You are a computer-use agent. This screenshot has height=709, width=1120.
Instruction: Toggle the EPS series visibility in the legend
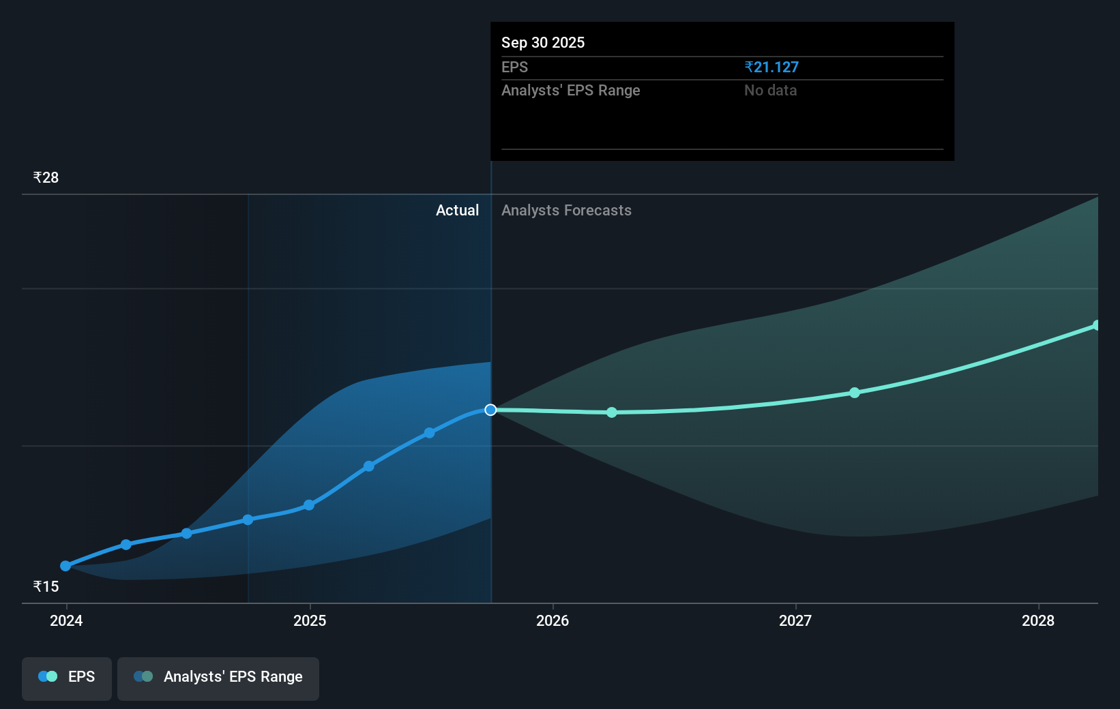[x=66, y=678]
